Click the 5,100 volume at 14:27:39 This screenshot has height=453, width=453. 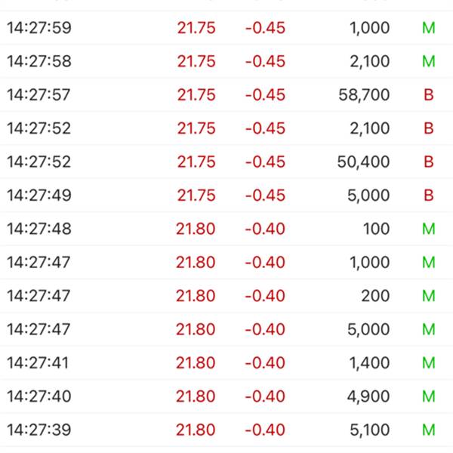click(x=370, y=430)
